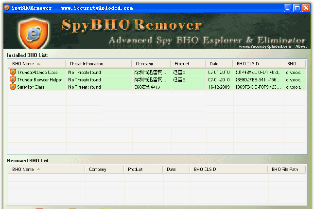Click BHO CLSID header in installed list
Viewport: 314px width, 209px height.
248,64
